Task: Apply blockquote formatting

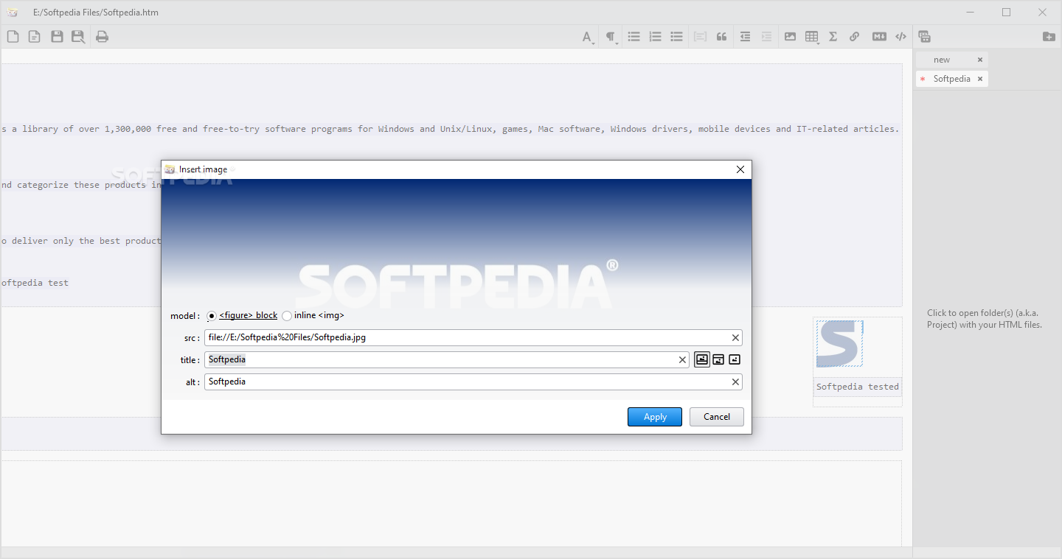Action: (x=721, y=37)
